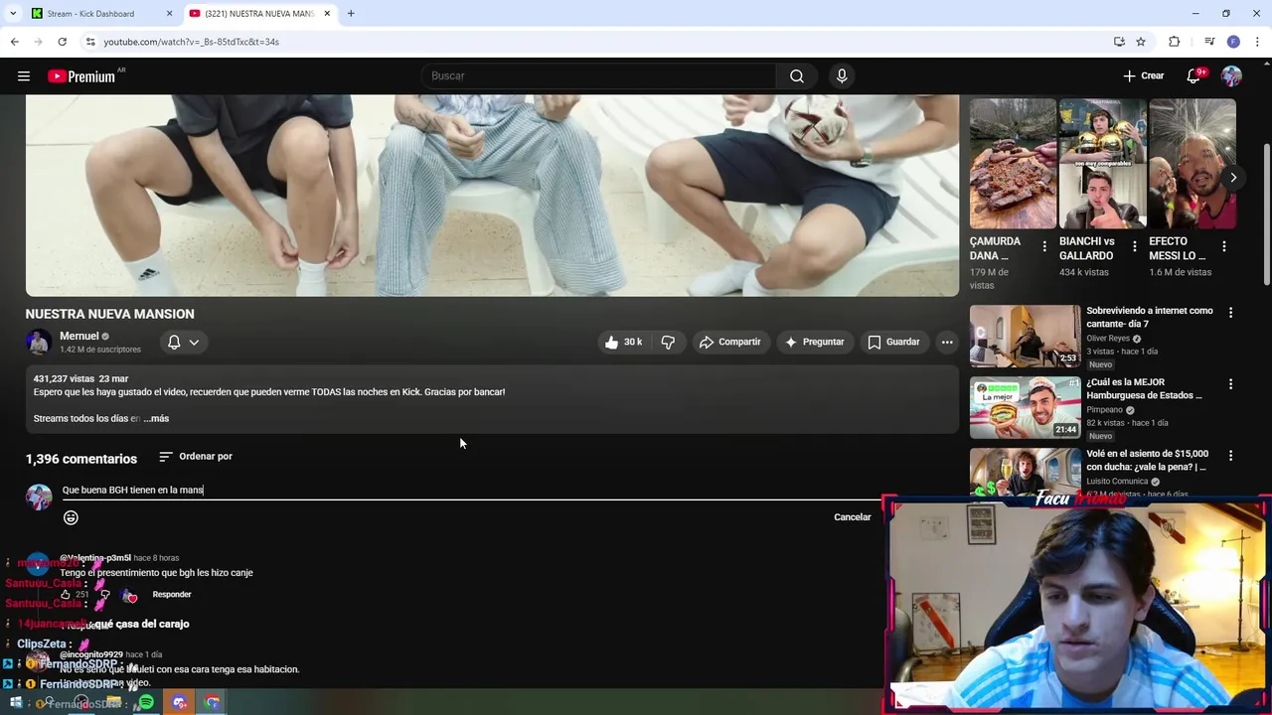The image size is (1272, 715).
Task: Start voice search with the microphone
Action: point(842,75)
